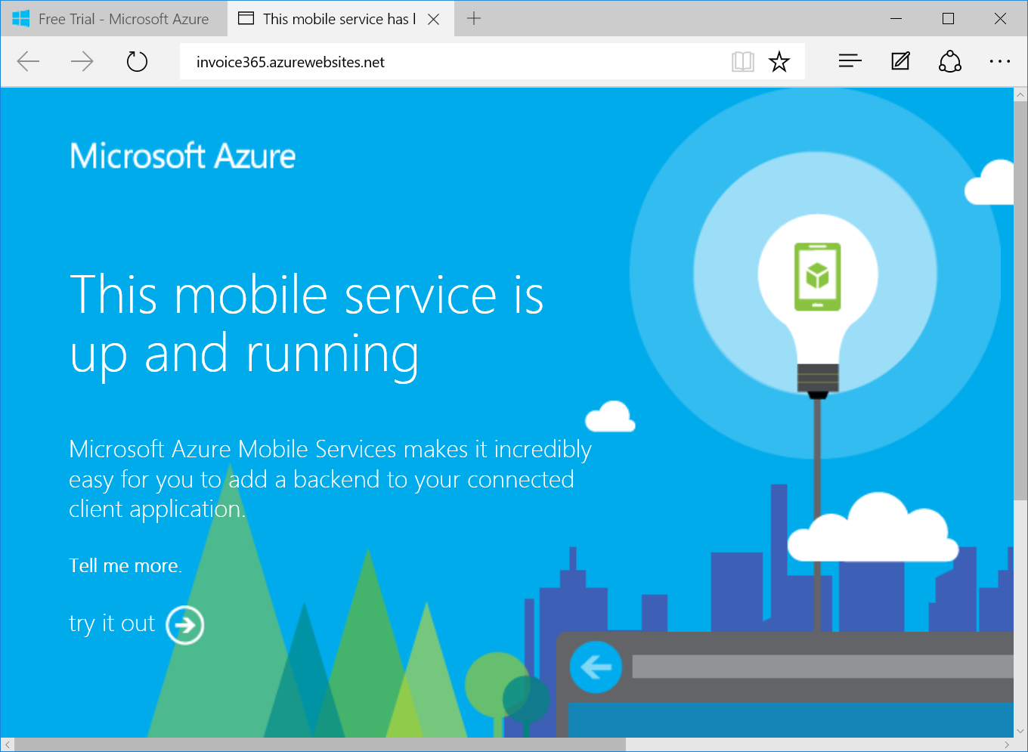This screenshot has height=752, width=1028.
Task: Click the try it out arrow circle
Action: tap(185, 625)
